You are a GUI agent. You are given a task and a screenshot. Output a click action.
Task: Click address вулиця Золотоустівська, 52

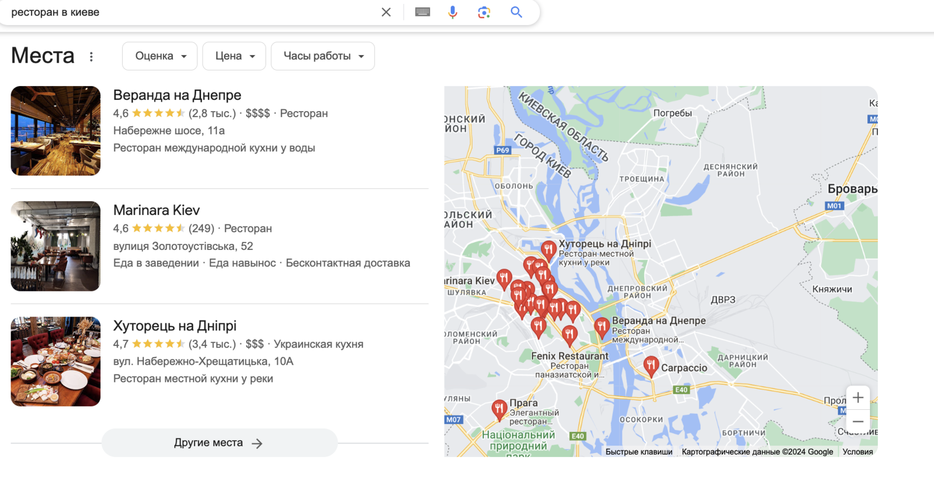tap(183, 246)
